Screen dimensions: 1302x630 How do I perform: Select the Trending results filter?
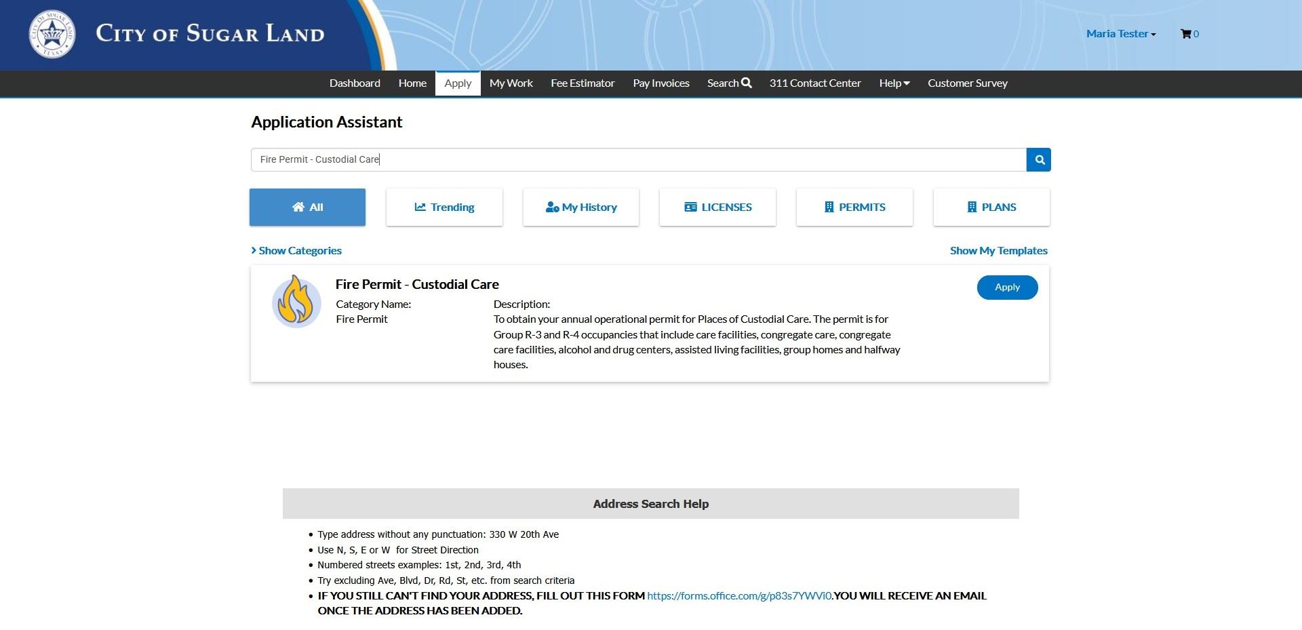(x=443, y=207)
